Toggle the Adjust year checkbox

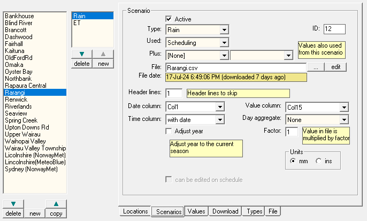(x=169, y=131)
